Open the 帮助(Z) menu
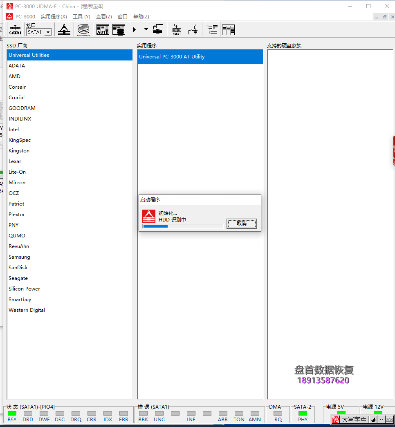The width and height of the screenshot is (395, 427). [141, 17]
